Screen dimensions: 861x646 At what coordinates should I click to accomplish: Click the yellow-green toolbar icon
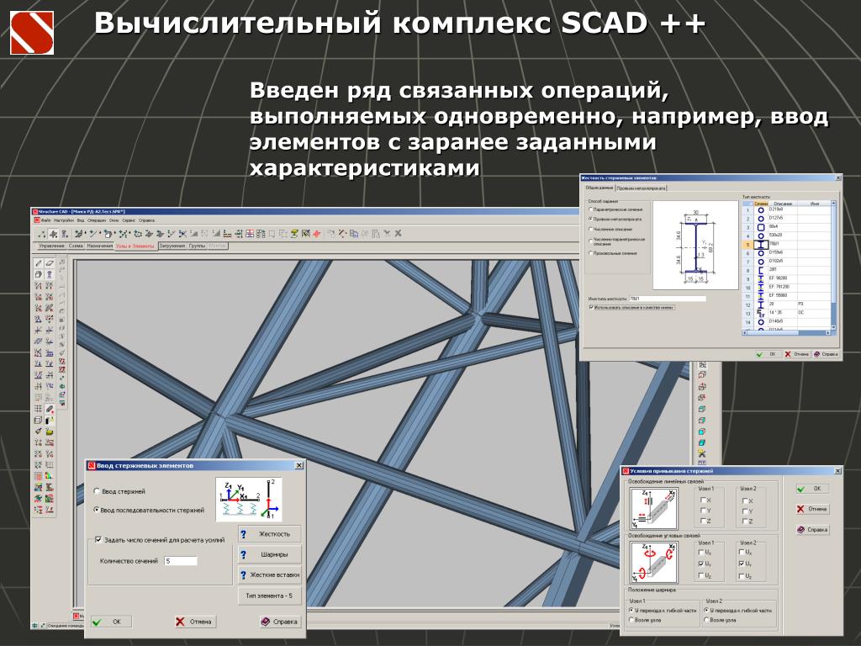pos(294,234)
